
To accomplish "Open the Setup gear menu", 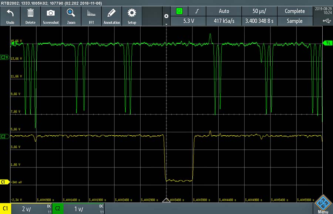I will (x=132, y=13).
